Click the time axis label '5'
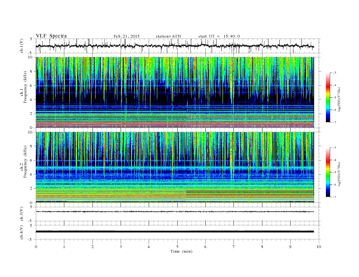Screen dimensions: 359x277 pos(177,247)
